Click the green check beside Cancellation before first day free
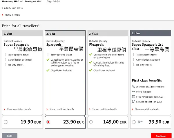The image size is (174, 138). click(x=91, y=62)
